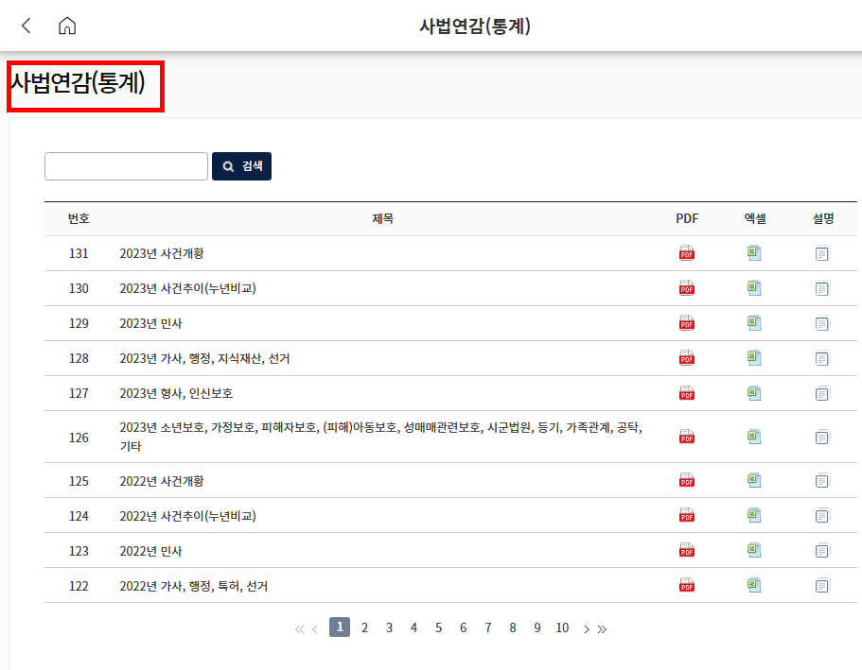Open Excel file for row 126 소년보호 entry
The height and width of the screenshot is (670, 862).
click(753, 436)
